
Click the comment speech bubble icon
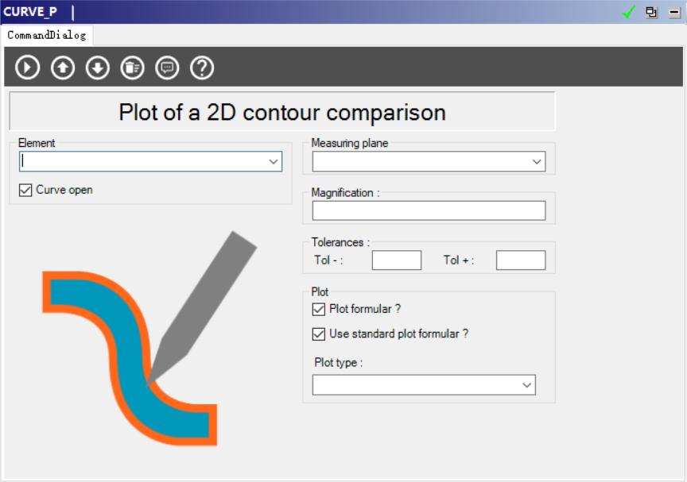pyautogui.click(x=167, y=67)
